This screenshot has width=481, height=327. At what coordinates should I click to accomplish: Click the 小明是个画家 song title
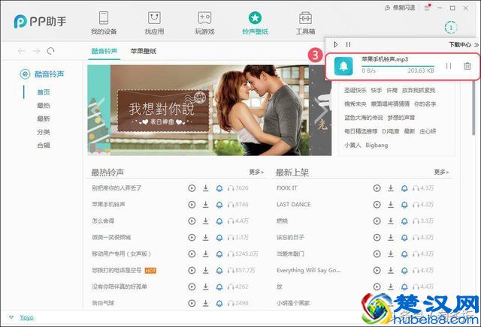(x=293, y=303)
